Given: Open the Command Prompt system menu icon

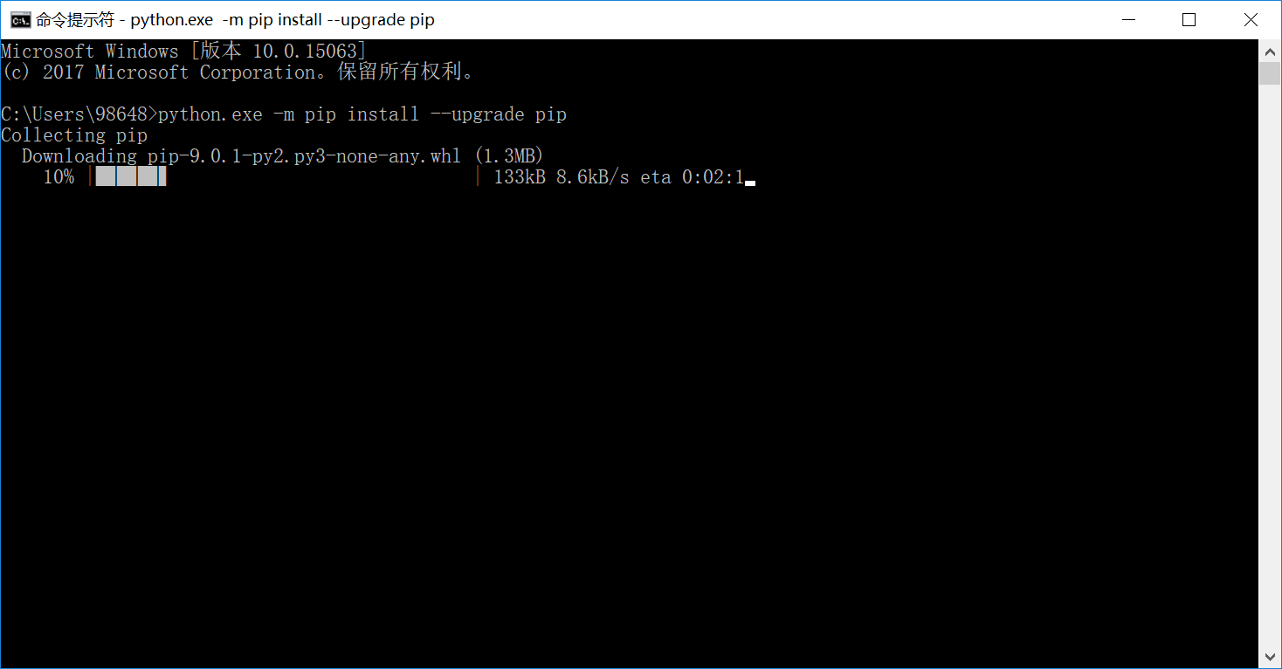Looking at the screenshot, I should pos(20,19).
